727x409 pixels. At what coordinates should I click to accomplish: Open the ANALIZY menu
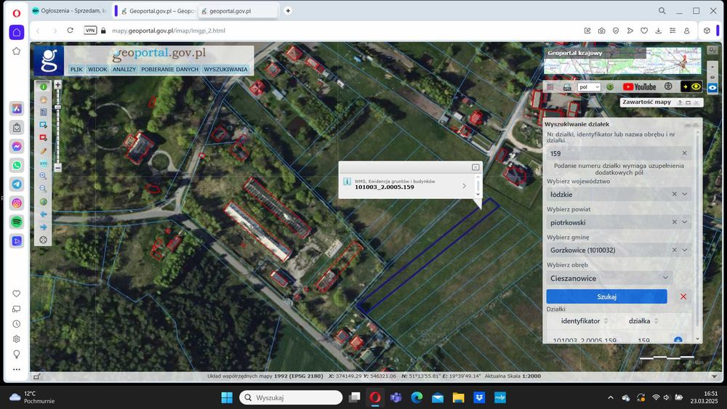124,69
